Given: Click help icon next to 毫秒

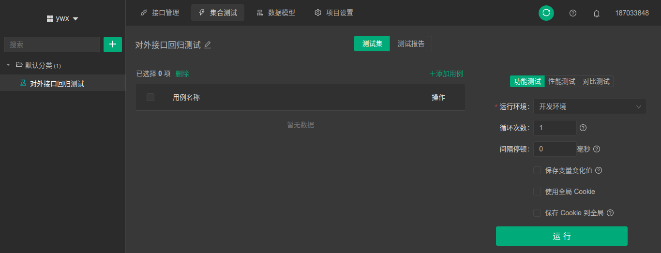Looking at the screenshot, I should [x=597, y=149].
